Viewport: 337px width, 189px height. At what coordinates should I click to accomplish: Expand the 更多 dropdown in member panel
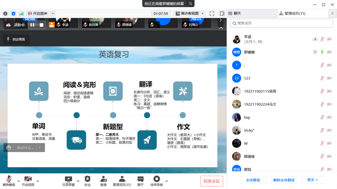tap(312, 180)
